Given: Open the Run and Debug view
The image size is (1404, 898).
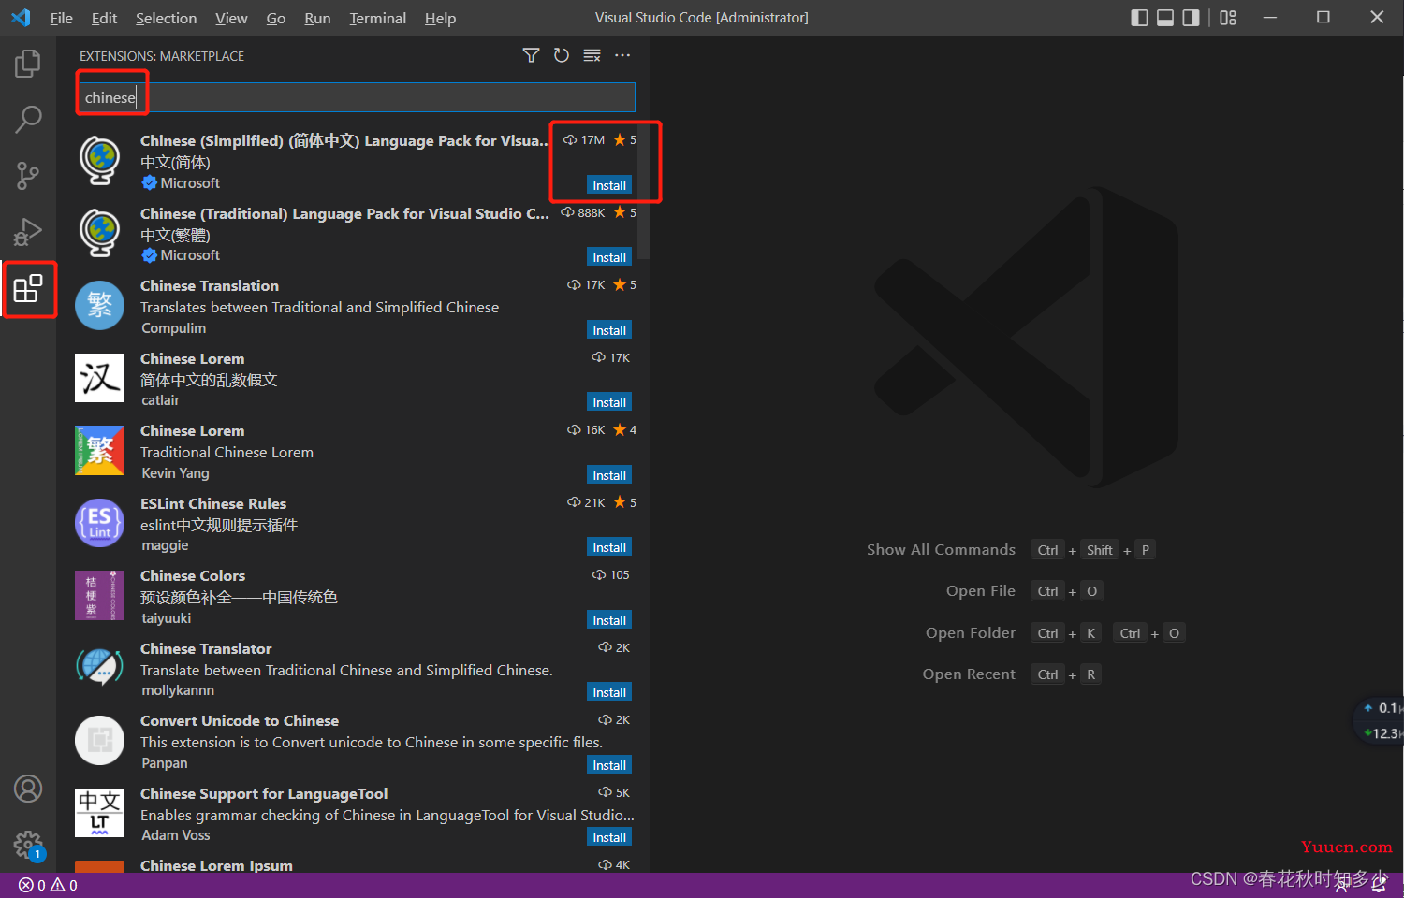Looking at the screenshot, I should point(28,232).
